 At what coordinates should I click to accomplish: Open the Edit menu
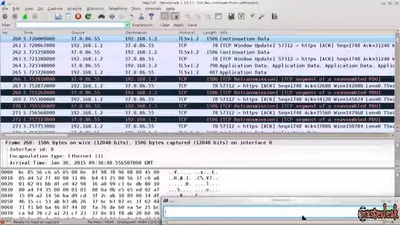click(16, 9)
